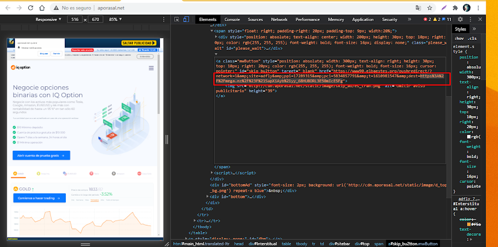The width and height of the screenshot is (498, 247).
Task: Expand the please_wait div node
Action: pos(216,37)
